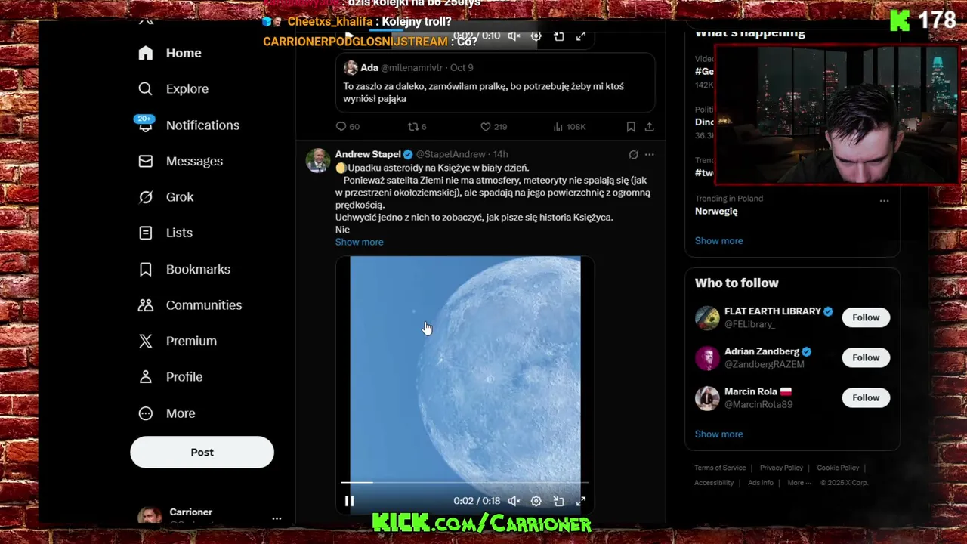
Task: Open Adrian Zandberg profile name
Action: tap(762, 351)
